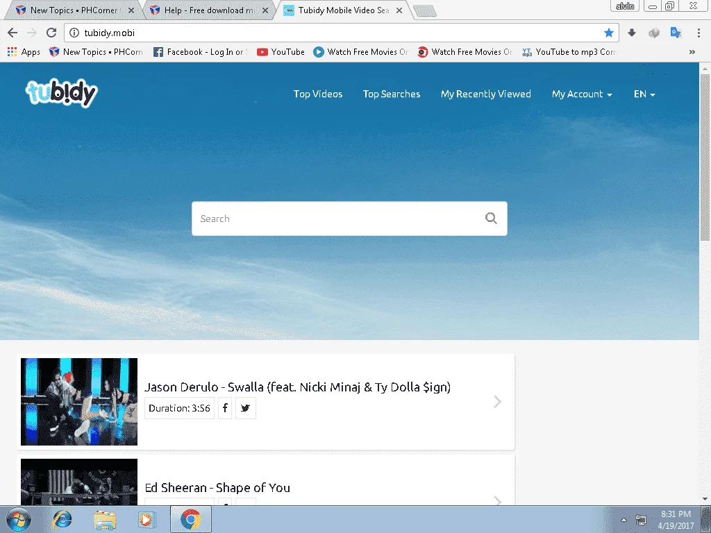Open first Watch Free Movies bookmark with blue icon
The height and width of the screenshot is (533, 711).
point(361,51)
